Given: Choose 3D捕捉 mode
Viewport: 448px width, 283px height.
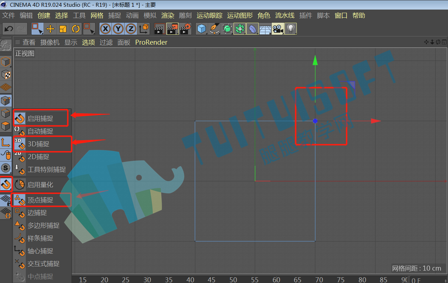Looking at the screenshot, I should 42,144.
